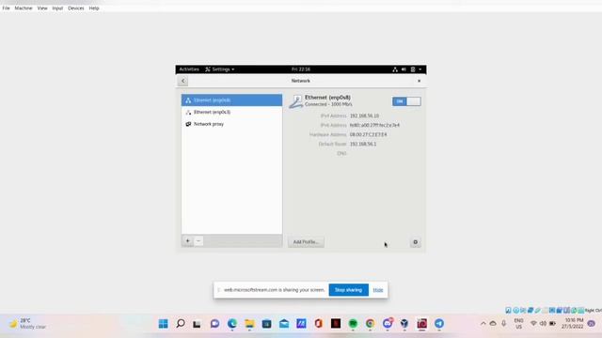Open the weather widget on taskbar
This screenshot has height=338, width=602.
click(x=27, y=323)
